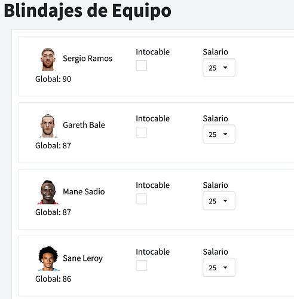Screen dimensions: 294x299
Task: Select the Sane Leroy name label
Action: click(82, 258)
